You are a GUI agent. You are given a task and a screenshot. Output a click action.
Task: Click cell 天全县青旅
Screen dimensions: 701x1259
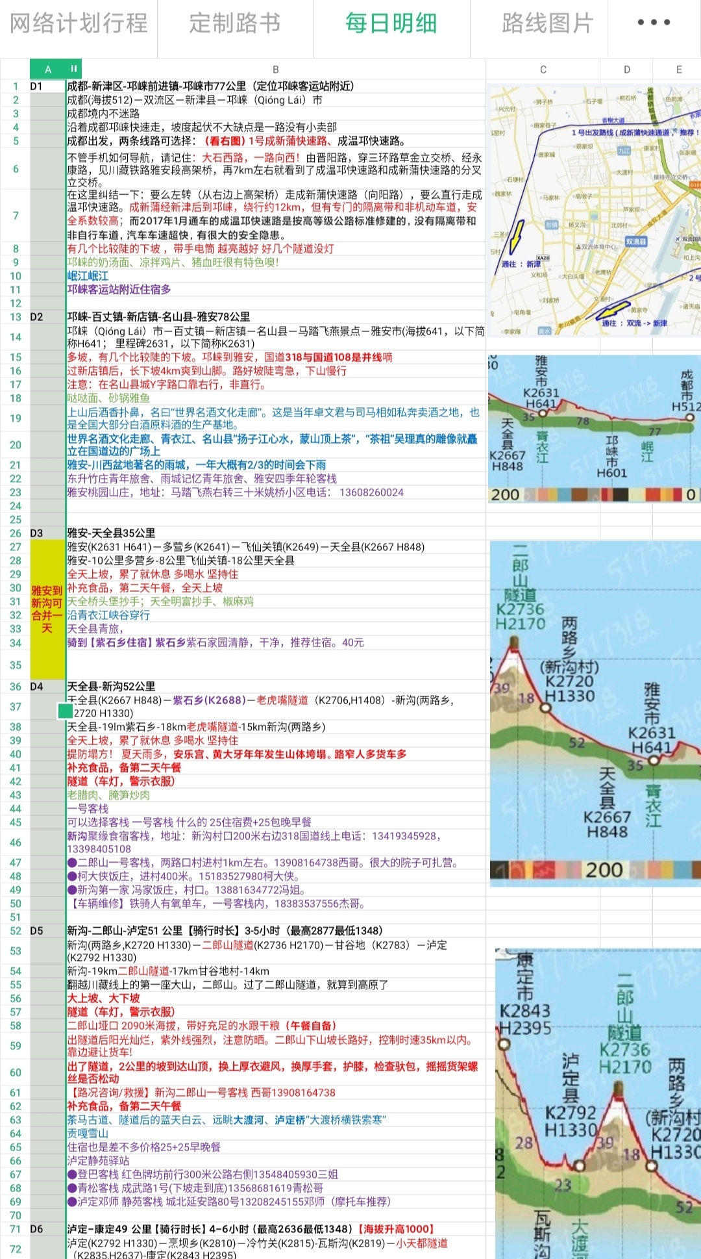275,629
